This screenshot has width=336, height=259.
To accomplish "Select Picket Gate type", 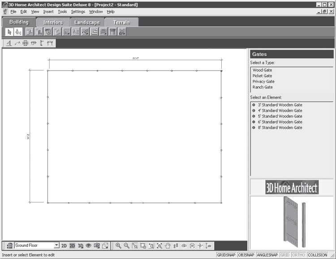I will [262, 76].
